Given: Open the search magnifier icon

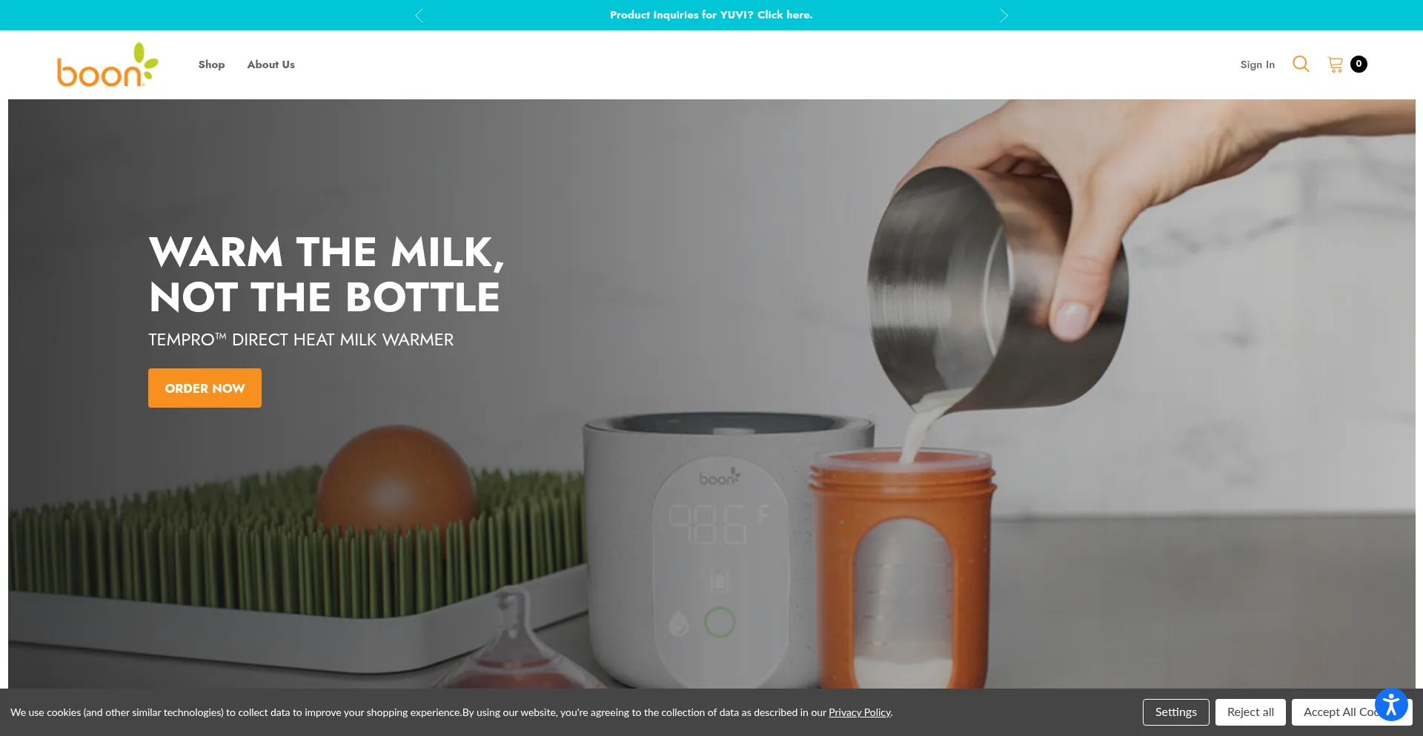Looking at the screenshot, I should [1301, 64].
